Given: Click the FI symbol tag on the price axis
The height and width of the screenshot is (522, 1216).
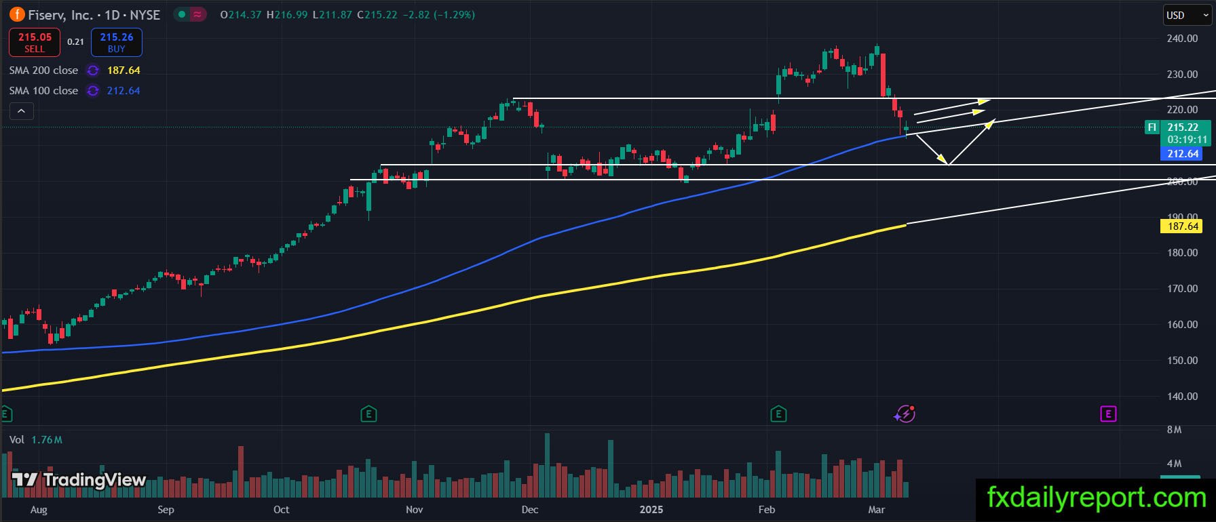Looking at the screenshot, I should 1152,127.
